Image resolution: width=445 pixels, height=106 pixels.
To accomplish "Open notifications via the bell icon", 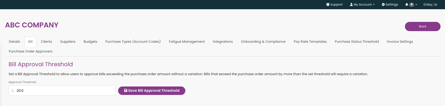I will [407, 4].
